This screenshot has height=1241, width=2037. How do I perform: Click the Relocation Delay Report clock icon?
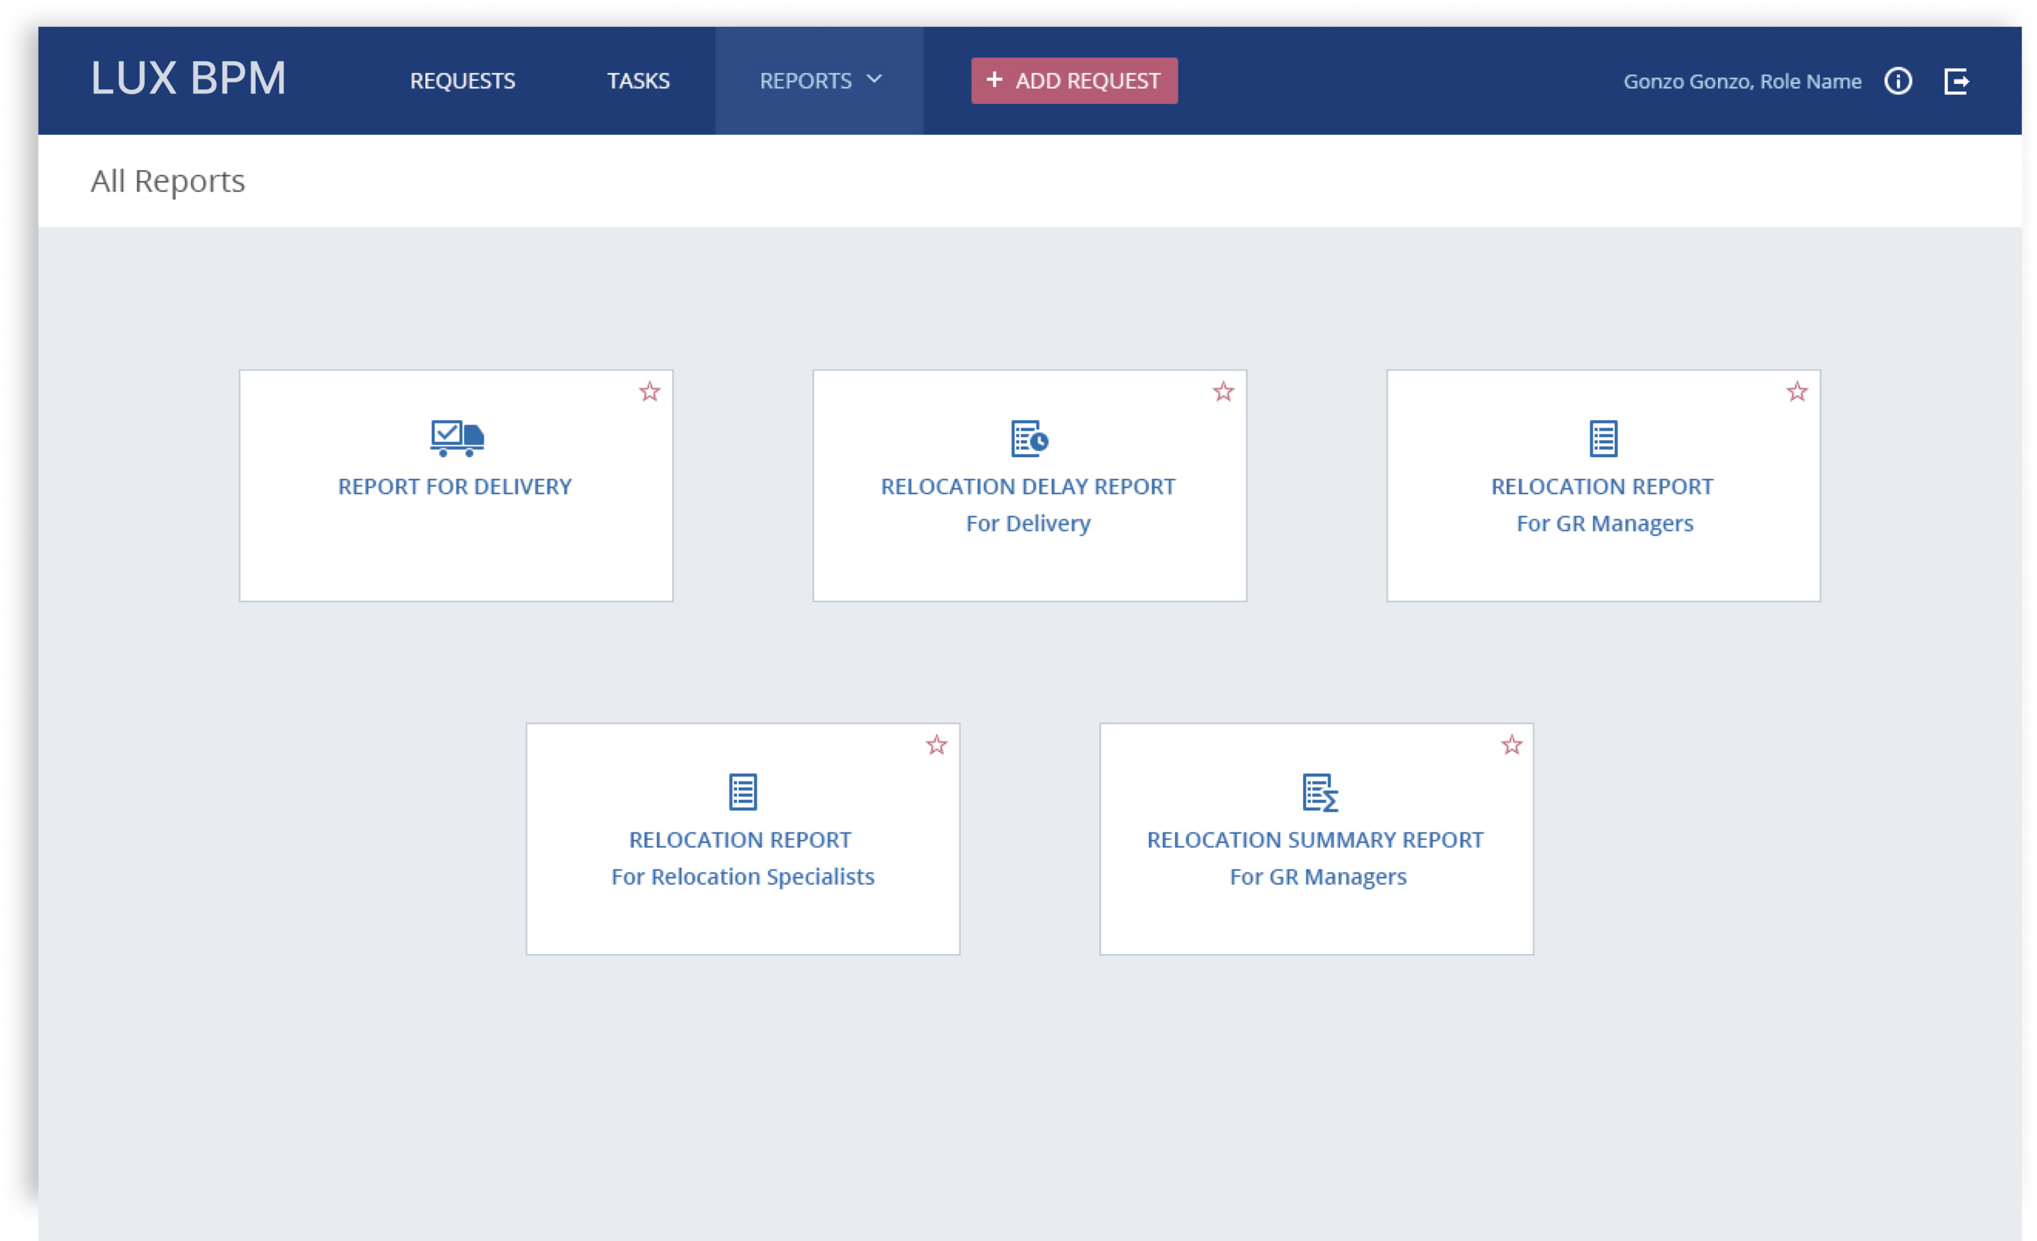[x=1029, y=438]
